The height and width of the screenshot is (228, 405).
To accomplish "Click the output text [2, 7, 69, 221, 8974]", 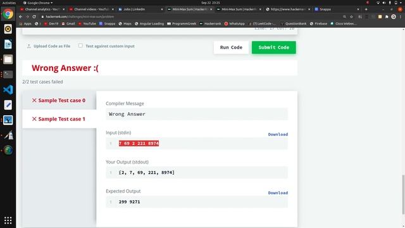I will [146, 172].
